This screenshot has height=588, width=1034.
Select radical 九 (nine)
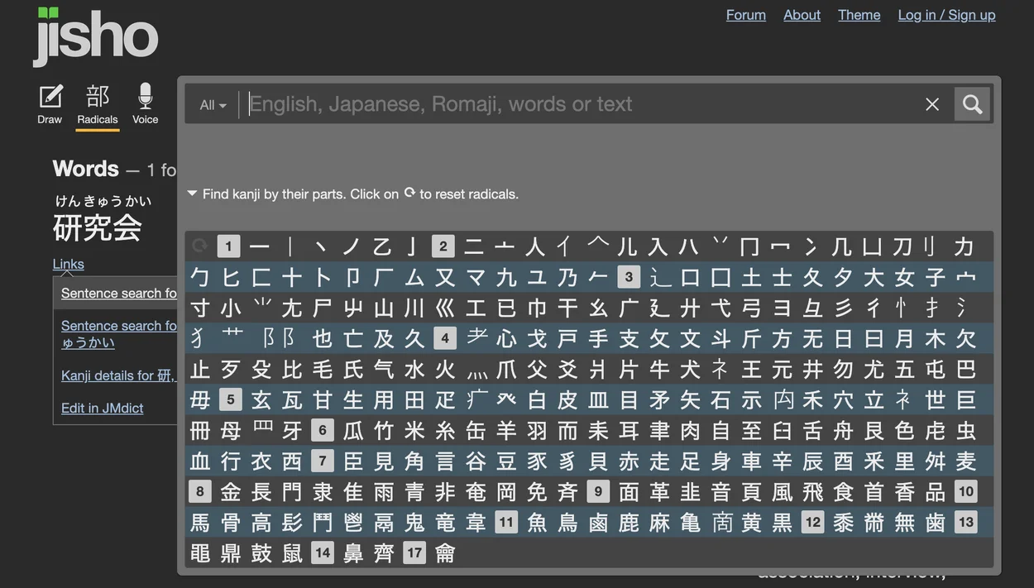pyautogui.click(x=505, y=277)
